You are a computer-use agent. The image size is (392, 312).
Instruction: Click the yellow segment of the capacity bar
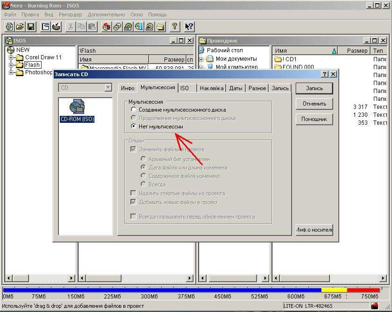coord(334,290)
